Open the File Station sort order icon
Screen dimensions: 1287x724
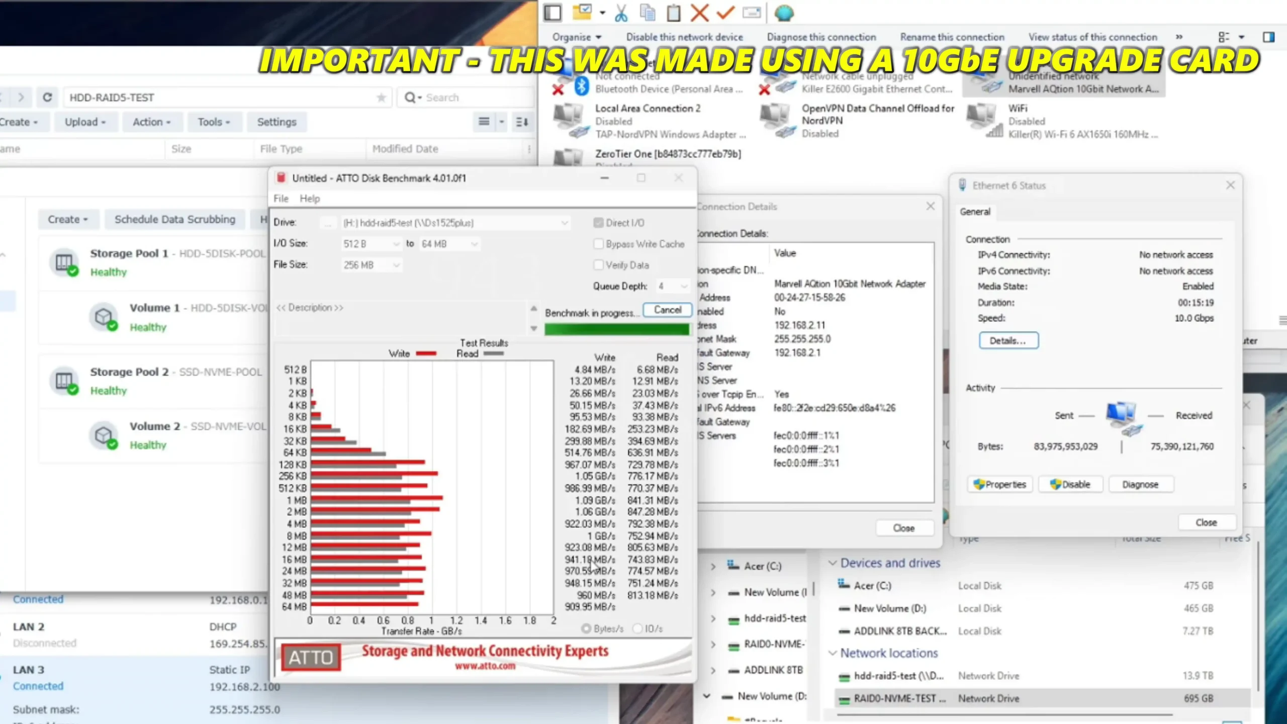(522, 122)
